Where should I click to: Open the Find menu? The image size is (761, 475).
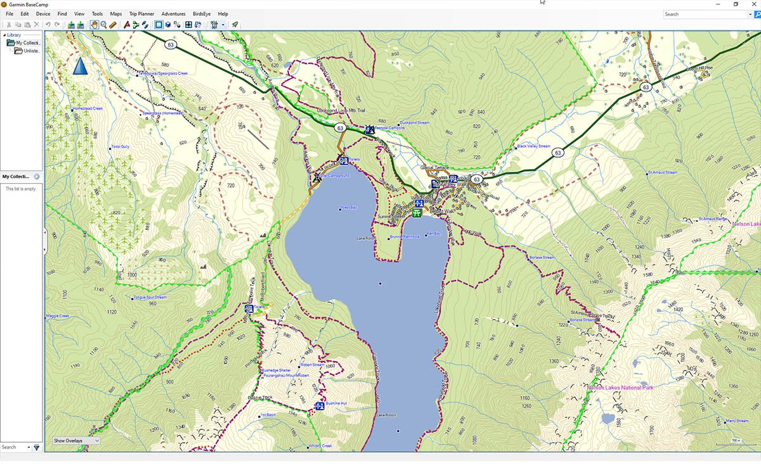(x=62, y=13)
